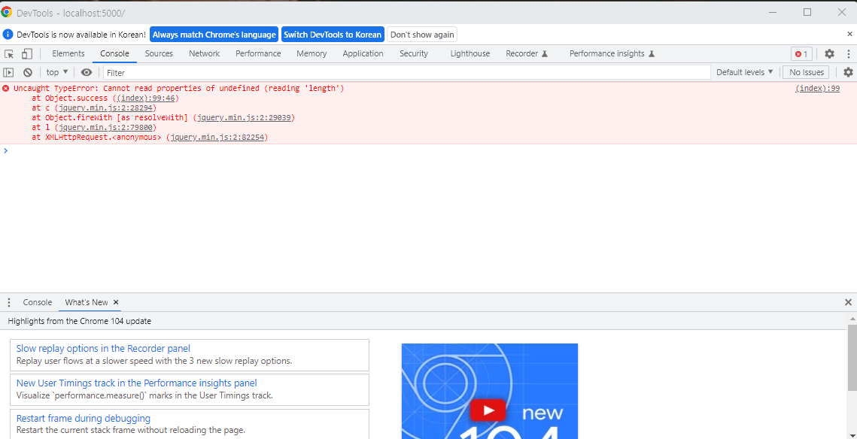Image resolution: width=857 pixels, height=439 pixels.
Task: Open the jquery.min.js:2:82254 link
Action: click(217, 138)
